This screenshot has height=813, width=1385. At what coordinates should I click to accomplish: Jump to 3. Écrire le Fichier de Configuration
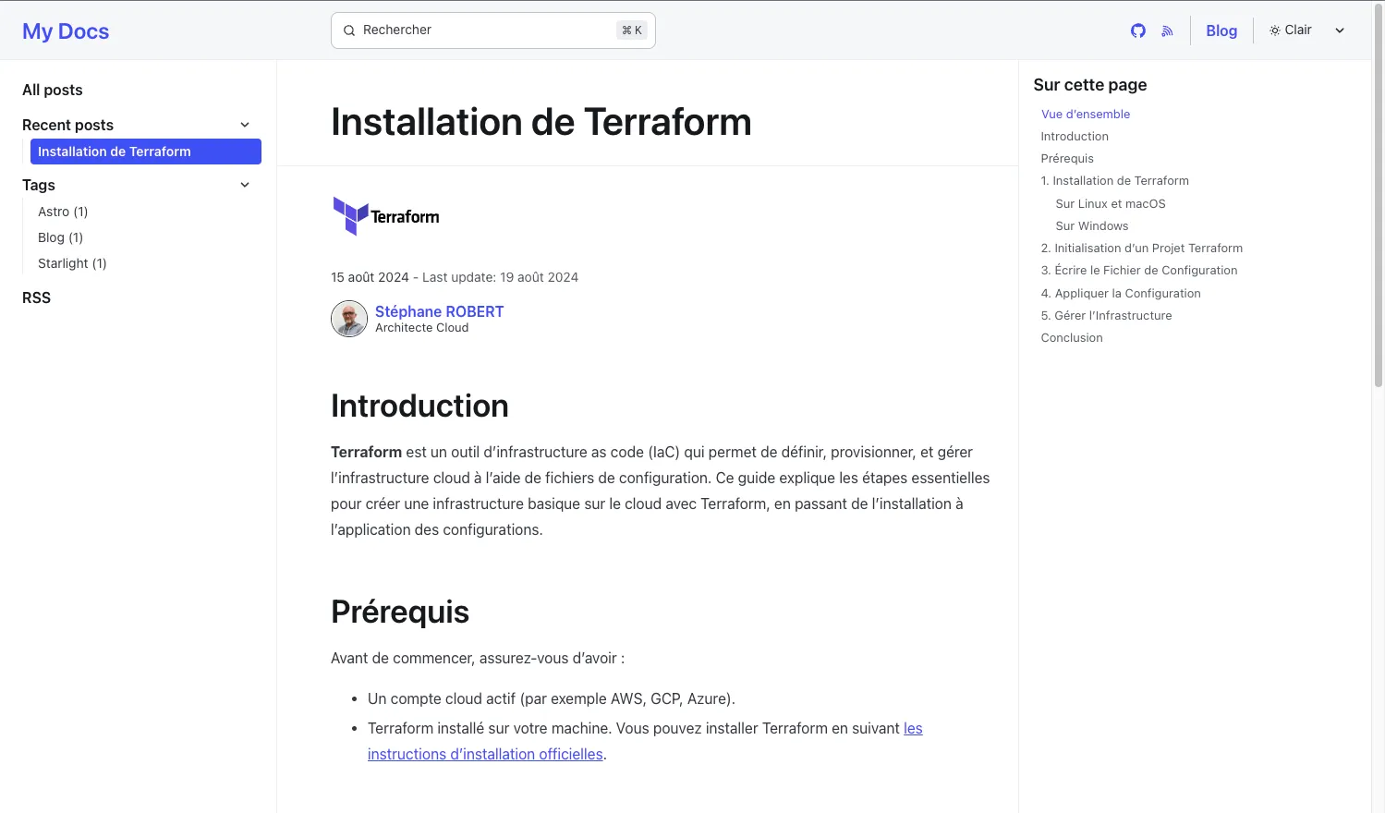pos(1139,270)
